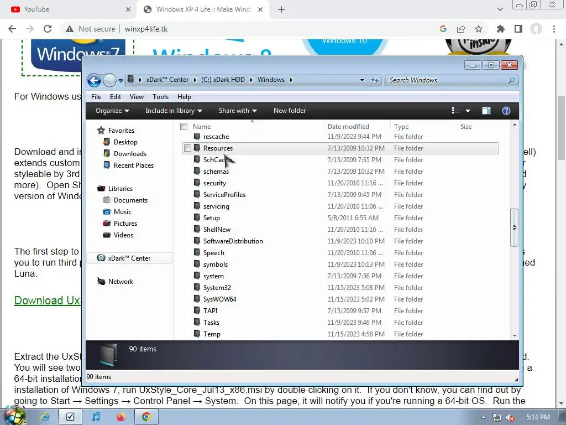The image size is (566, 425).
Task: Toggle the select-all checkbox in Name header
Action: [x=184, y=127]
